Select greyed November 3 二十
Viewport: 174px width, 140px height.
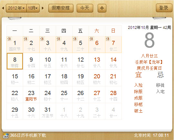[97, 111]
